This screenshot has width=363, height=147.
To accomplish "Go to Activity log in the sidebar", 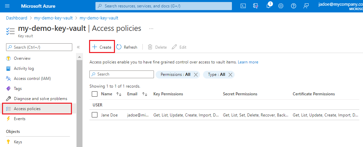I will click(x=24, y=68).
